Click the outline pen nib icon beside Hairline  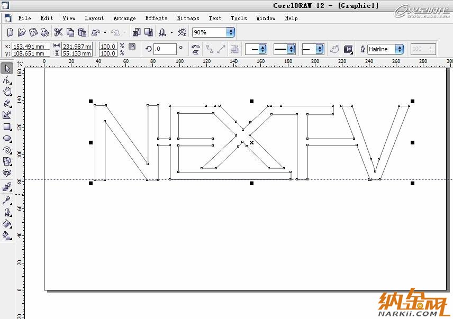point(363,49)
